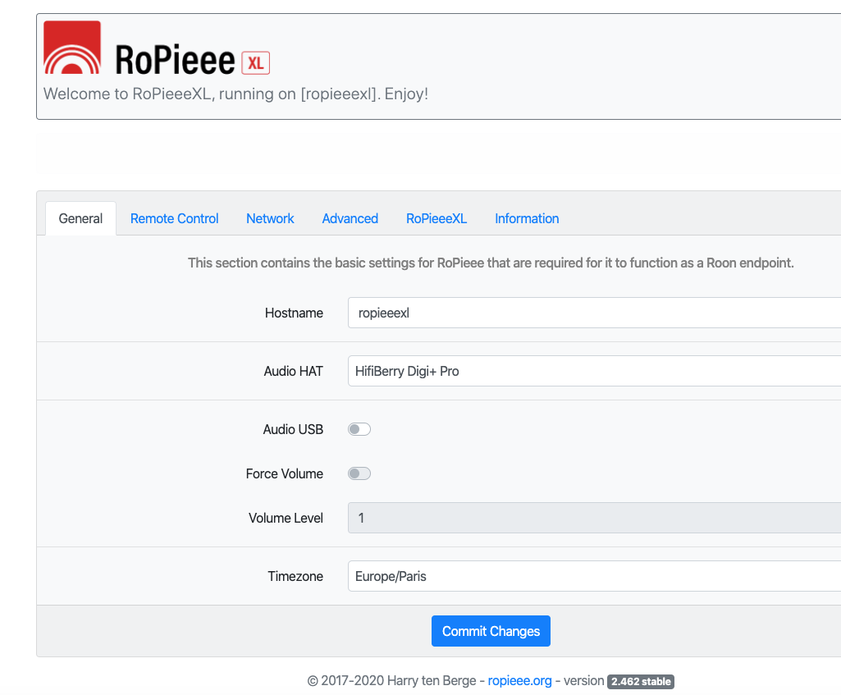Go to the RoPieeeXL tab
The width and height of the screenshot is (841, 695).
436,218
